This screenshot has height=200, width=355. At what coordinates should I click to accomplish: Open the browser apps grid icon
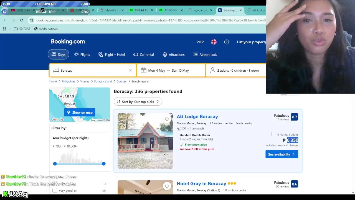(x=4, y=29)
